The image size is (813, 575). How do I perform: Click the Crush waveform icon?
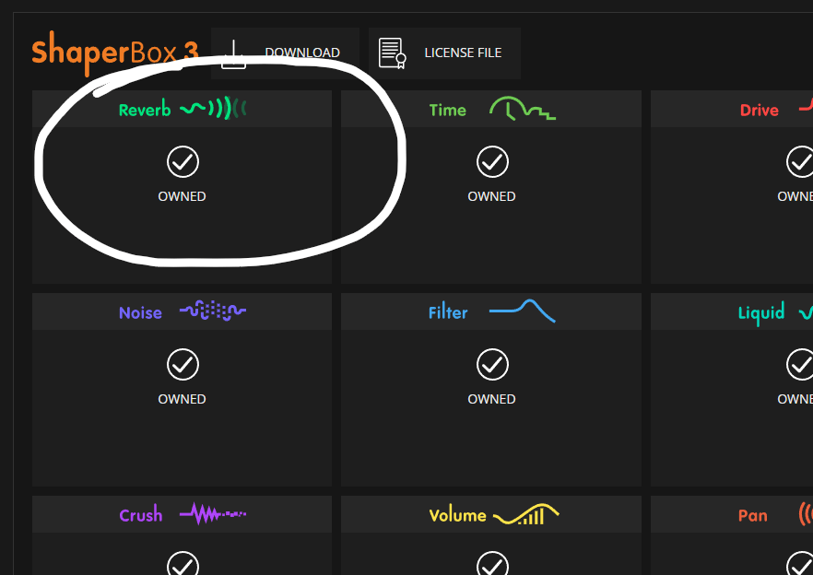(213, 514)
